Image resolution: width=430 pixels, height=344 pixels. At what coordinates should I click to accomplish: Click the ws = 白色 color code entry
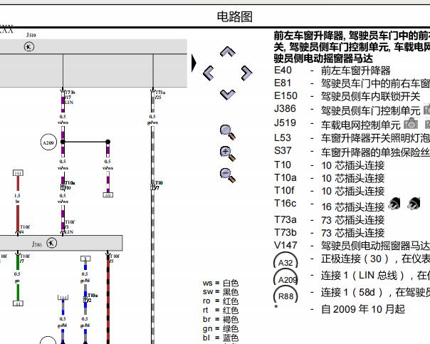pos(221,283)
